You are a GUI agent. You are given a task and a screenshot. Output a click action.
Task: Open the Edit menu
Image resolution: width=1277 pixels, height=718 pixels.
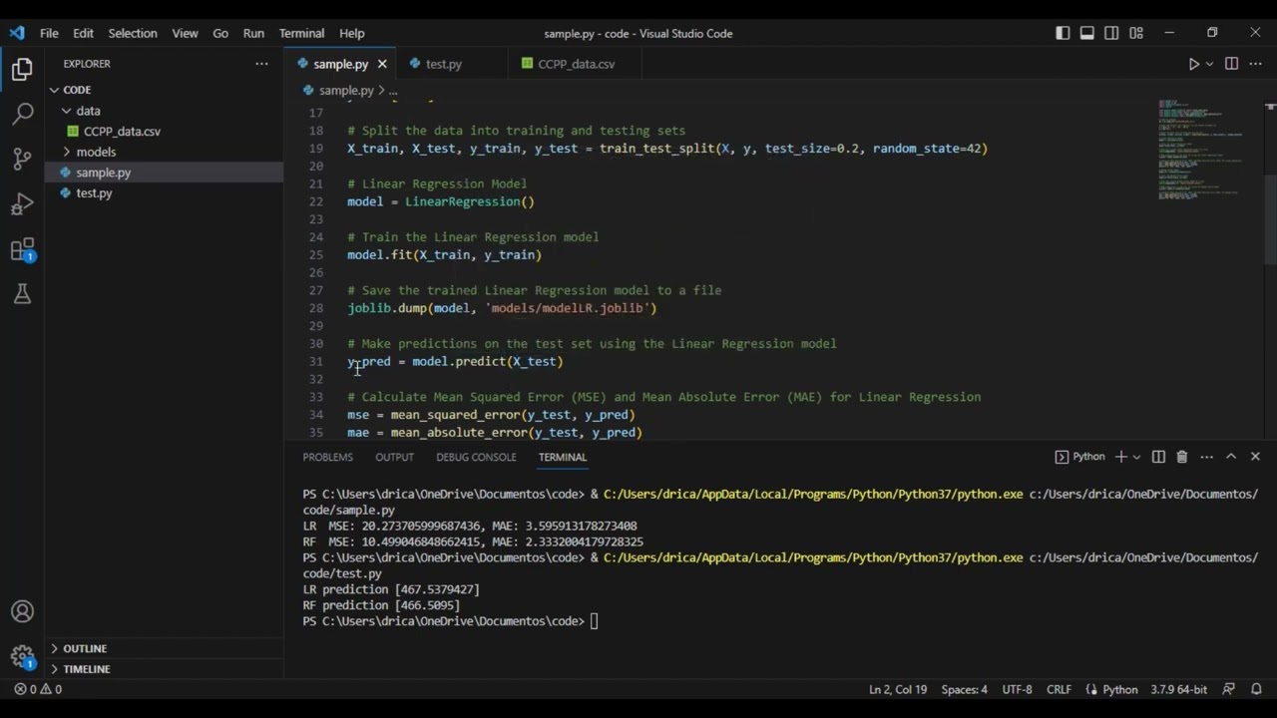pos(83,33)
